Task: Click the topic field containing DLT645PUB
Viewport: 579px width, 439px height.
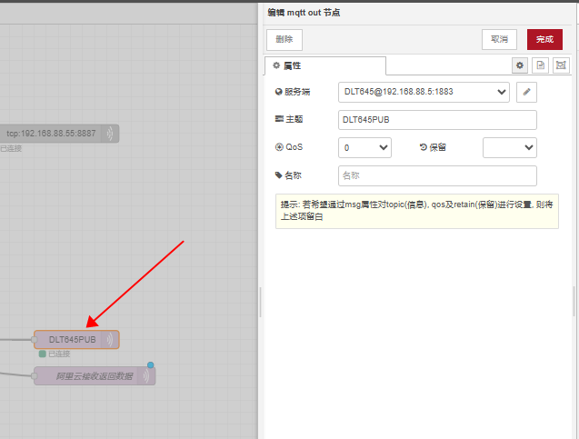Action: click(437, 120)
